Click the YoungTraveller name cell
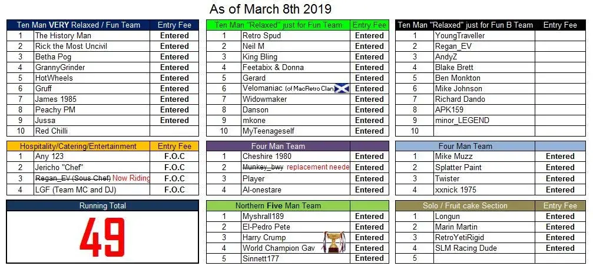 click(x=485, y=35)
